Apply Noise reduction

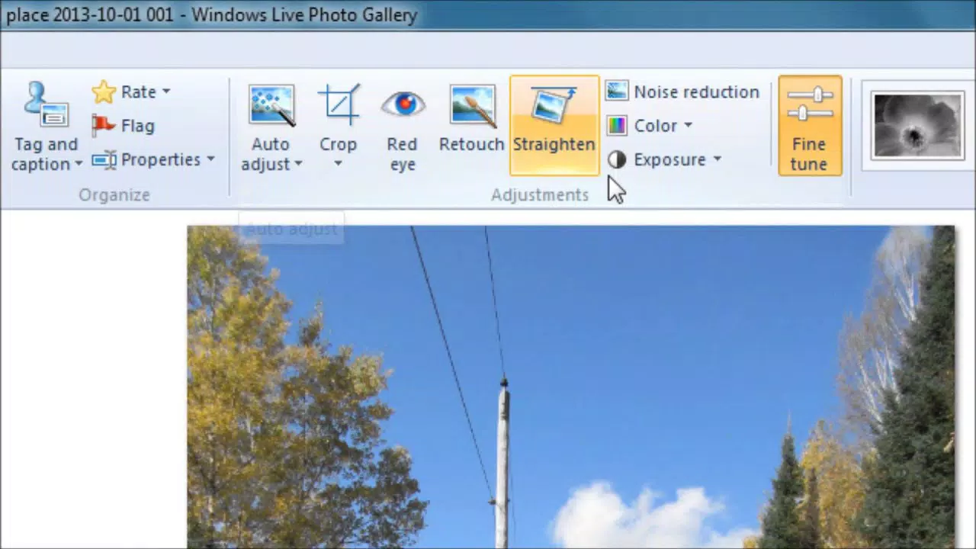coord(683,92)
